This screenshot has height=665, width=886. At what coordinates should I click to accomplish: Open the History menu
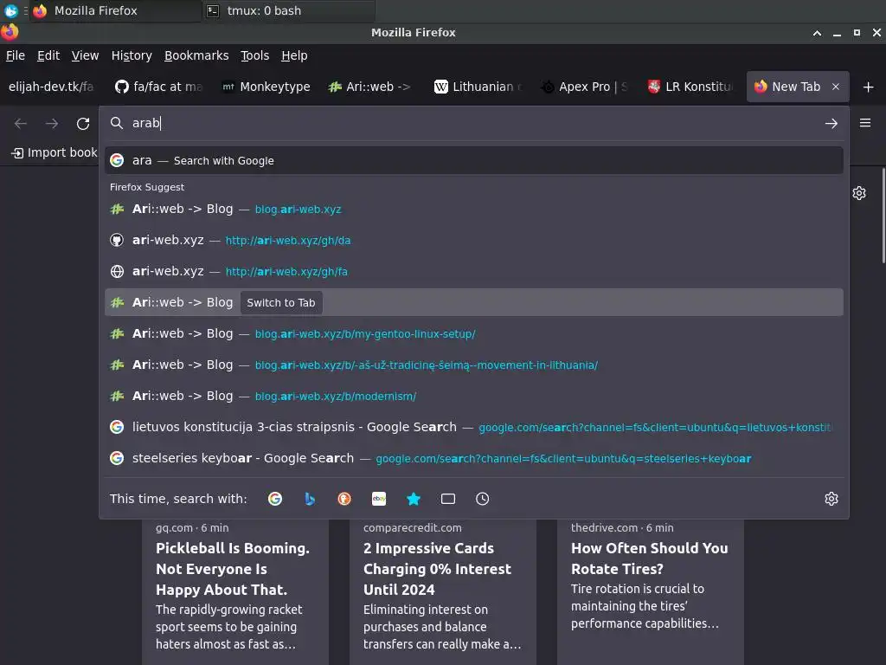[x=132, y=55]
